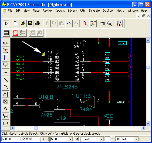The height and width of the screenshot is (143, 152).
Task: Select the Place Text 'A' tool
Action: point(5,109)
